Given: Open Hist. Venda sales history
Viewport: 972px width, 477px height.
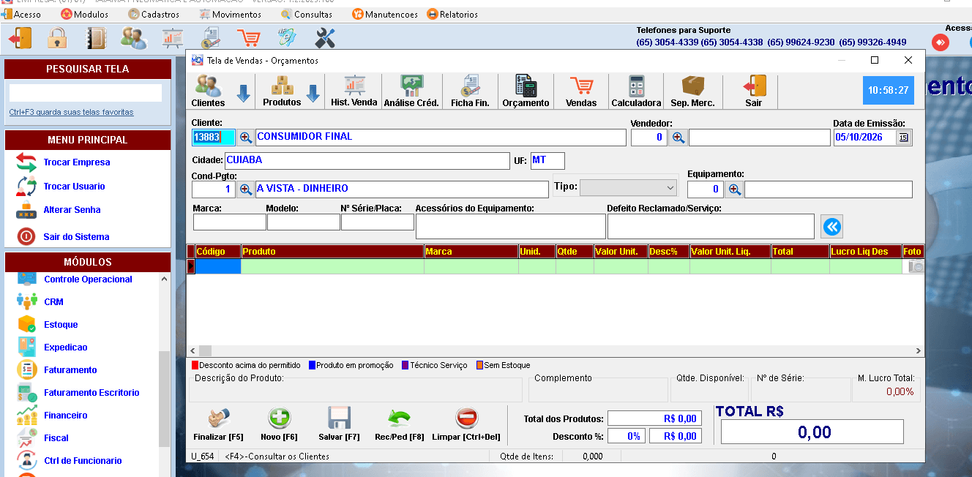Looking at the screenshot, I should click(x=354, y=91).
